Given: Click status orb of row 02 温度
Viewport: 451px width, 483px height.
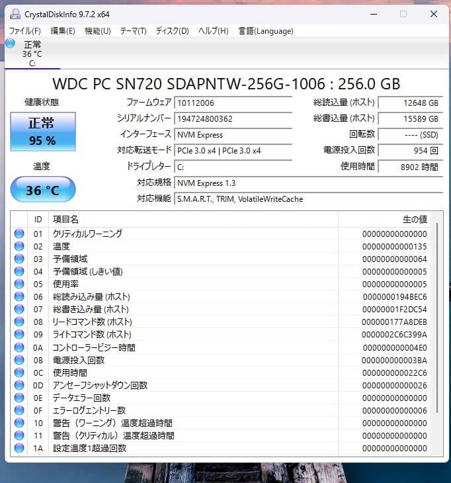Looking at the screenshot, I should (19, 246).
